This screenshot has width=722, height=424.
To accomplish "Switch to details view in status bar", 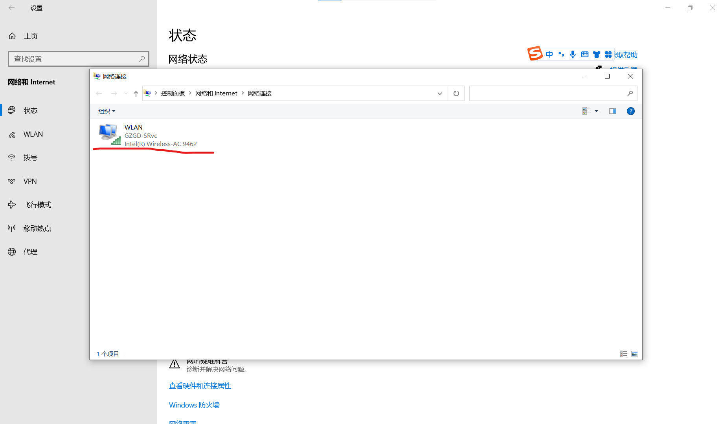I will pyautogui.click(x=623, y=353).
